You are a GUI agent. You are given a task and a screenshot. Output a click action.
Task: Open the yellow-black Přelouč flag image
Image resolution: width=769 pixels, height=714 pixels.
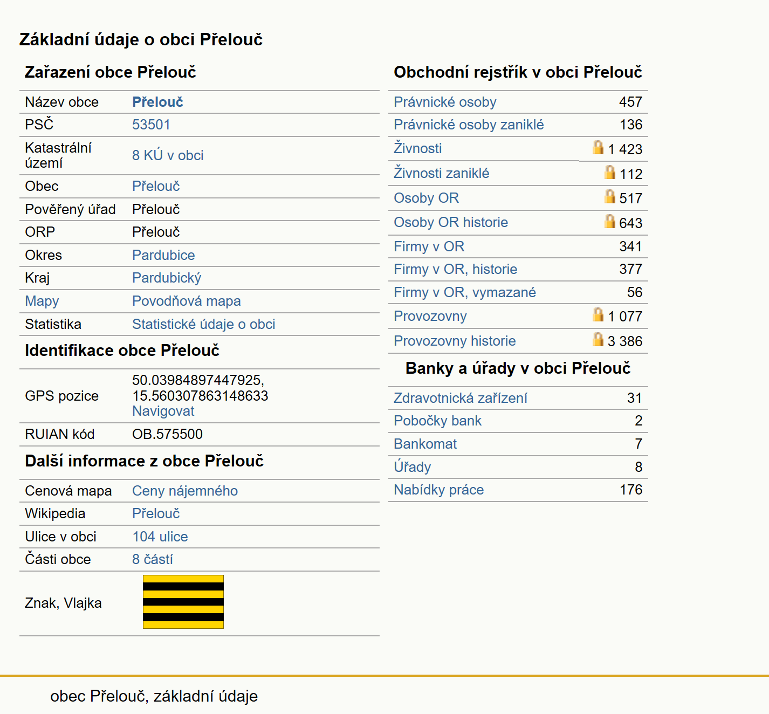(183, 602)
